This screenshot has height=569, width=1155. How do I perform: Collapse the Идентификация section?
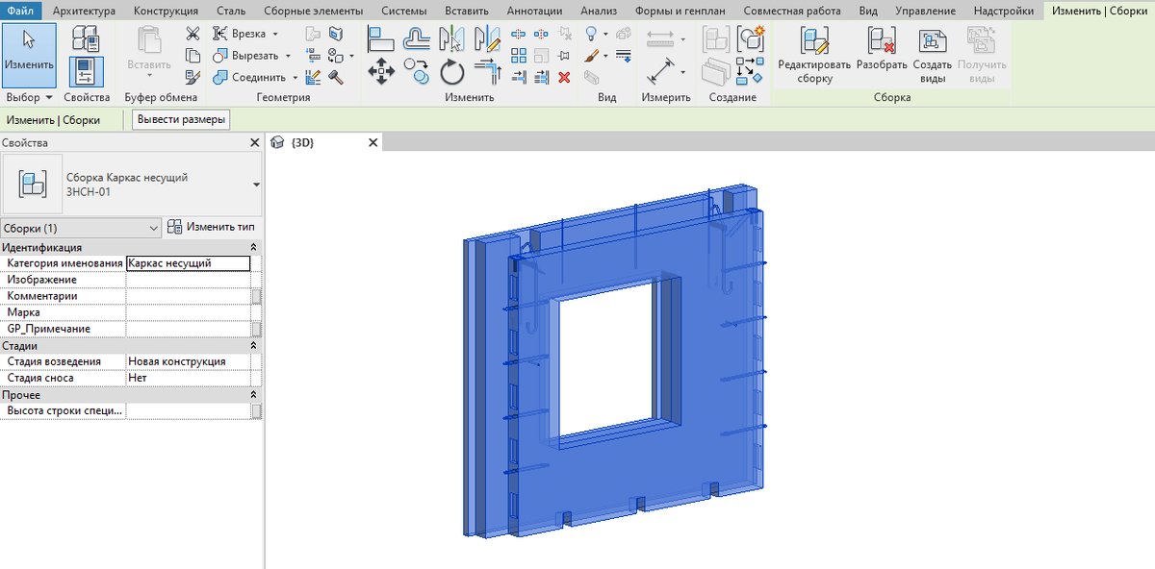[x=253, y=247]
